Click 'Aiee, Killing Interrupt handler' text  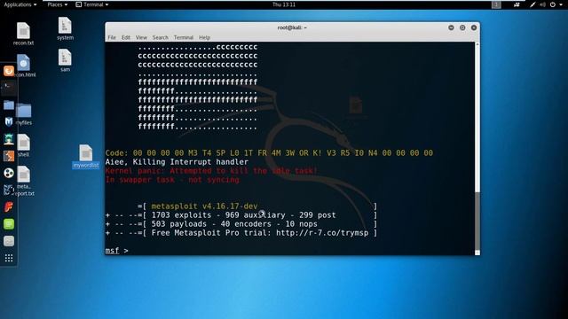[x=177, y=162]
